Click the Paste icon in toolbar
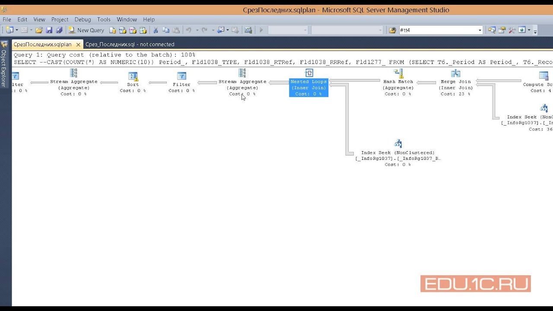This screenshot has height=311, width=553. (x=176, y=30)
